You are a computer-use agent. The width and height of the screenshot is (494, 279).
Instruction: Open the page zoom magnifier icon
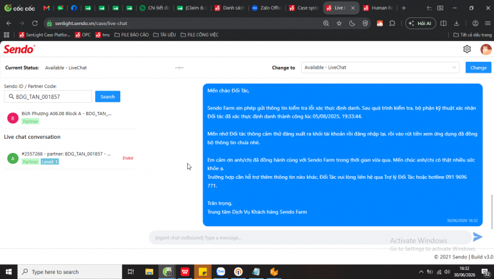click(326, 23)
